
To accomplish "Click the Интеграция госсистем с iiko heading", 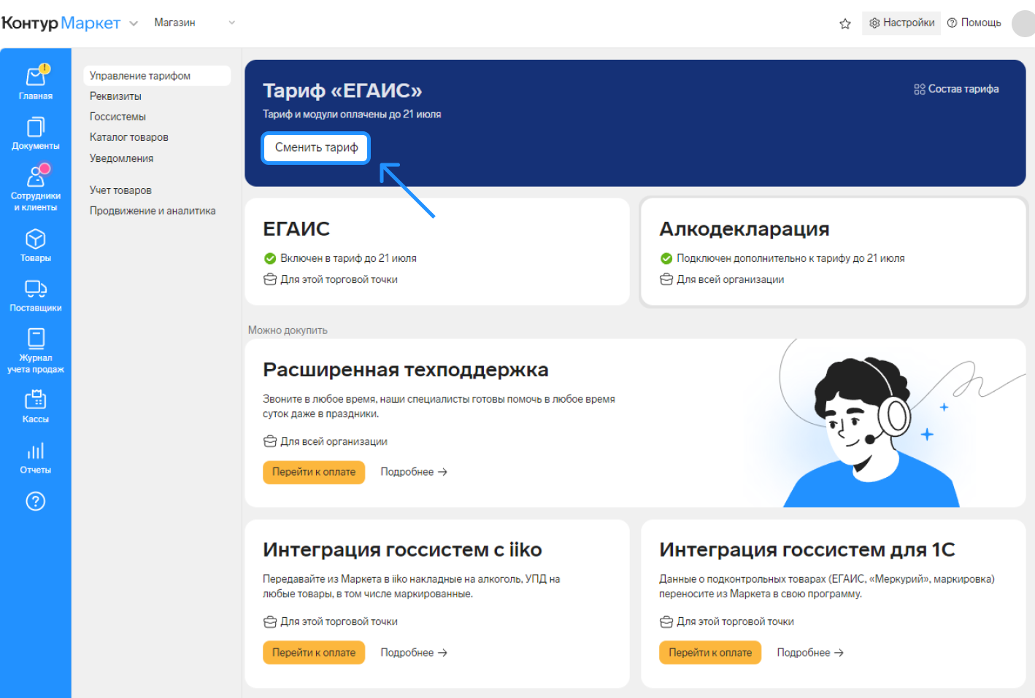I will [402, 550].
